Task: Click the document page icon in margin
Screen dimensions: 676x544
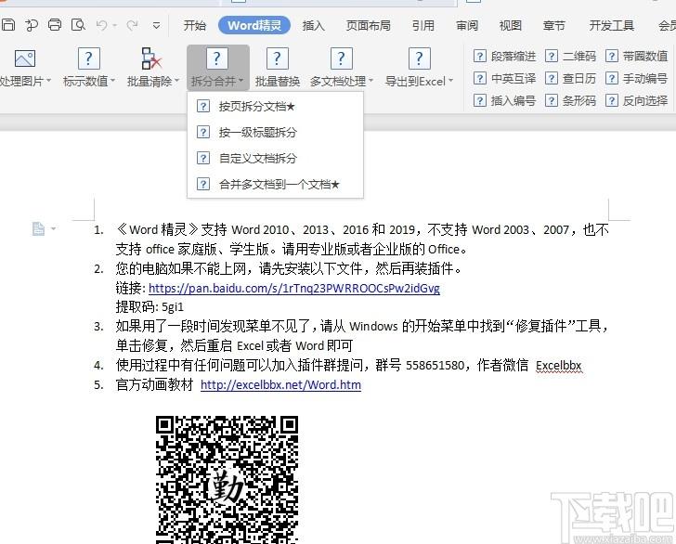Action: (38, 228)
